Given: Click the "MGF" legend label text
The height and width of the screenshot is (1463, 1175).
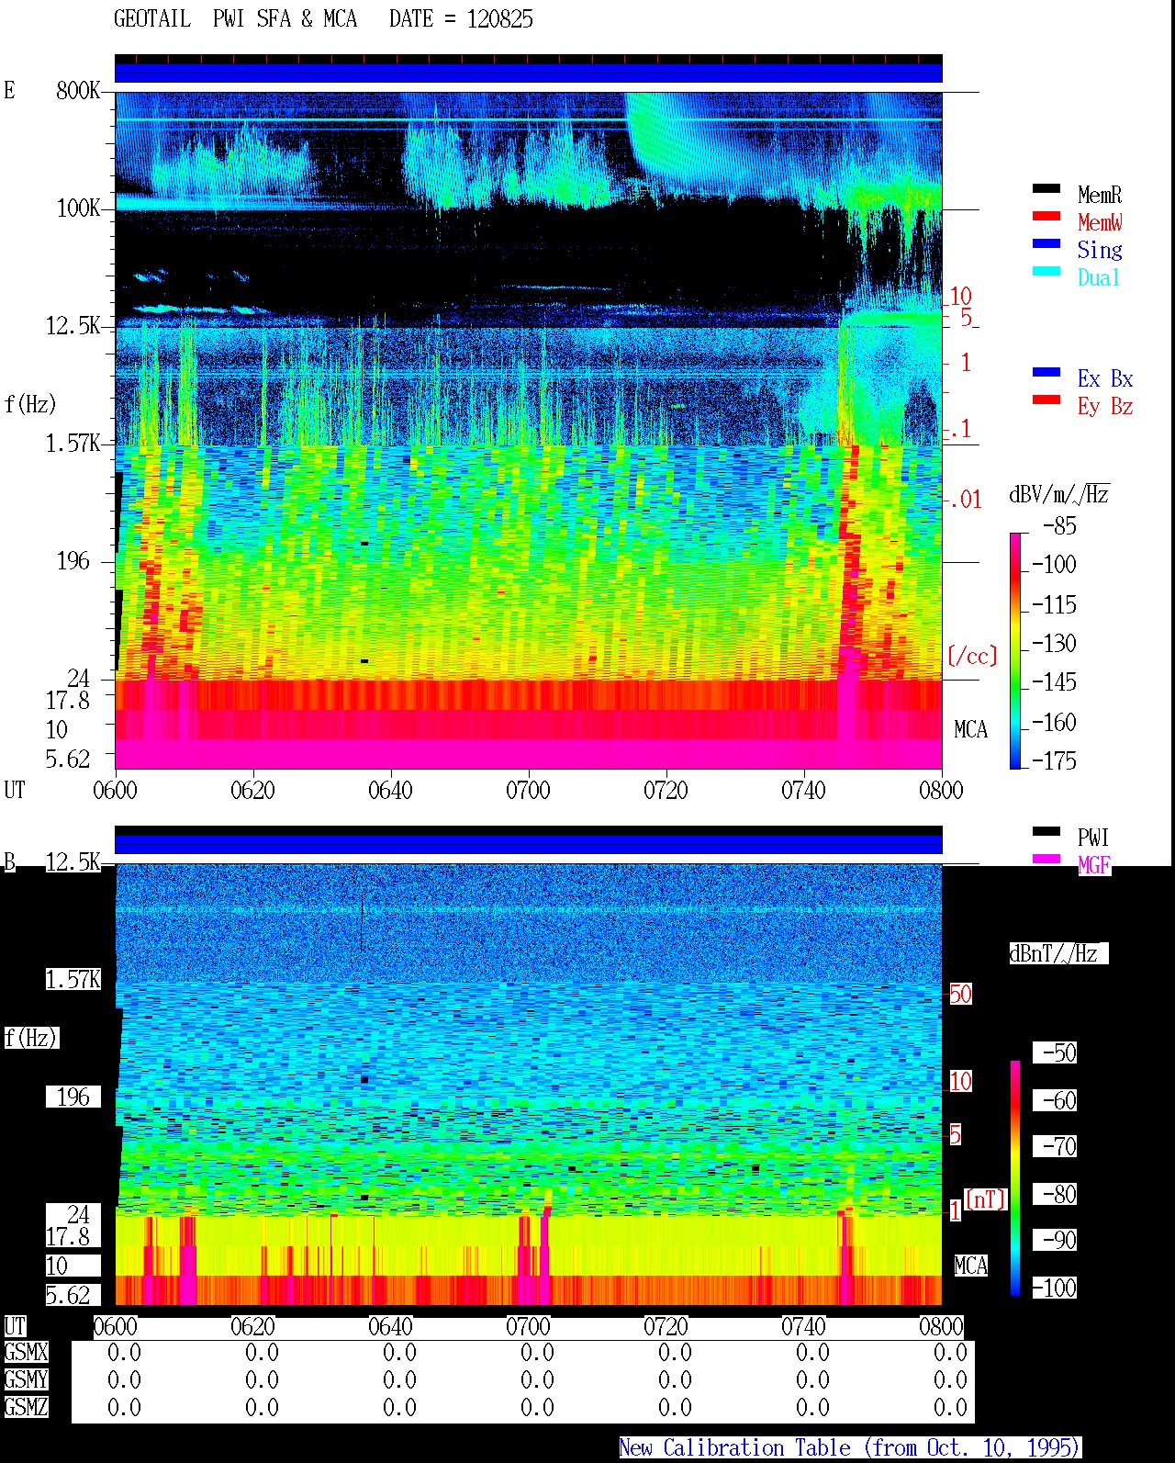Looking at the screenshot, I should coord(1094,865).
